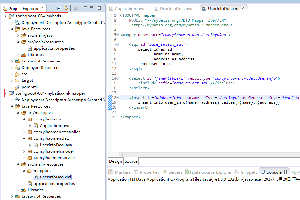Expand first Deployment Descriptor node

[12, 23]
